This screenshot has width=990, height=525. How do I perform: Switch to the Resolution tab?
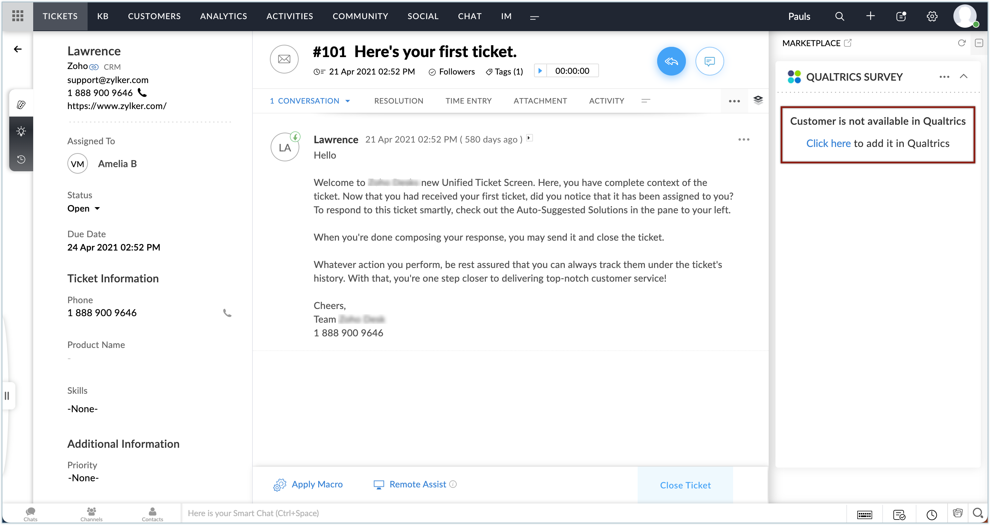pyautogui.click(x=399, y=101)
